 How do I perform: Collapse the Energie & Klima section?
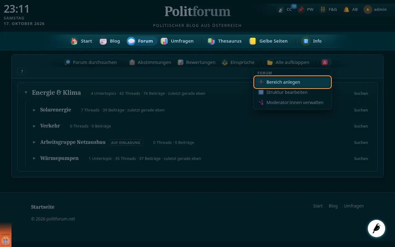coord(26,93)
